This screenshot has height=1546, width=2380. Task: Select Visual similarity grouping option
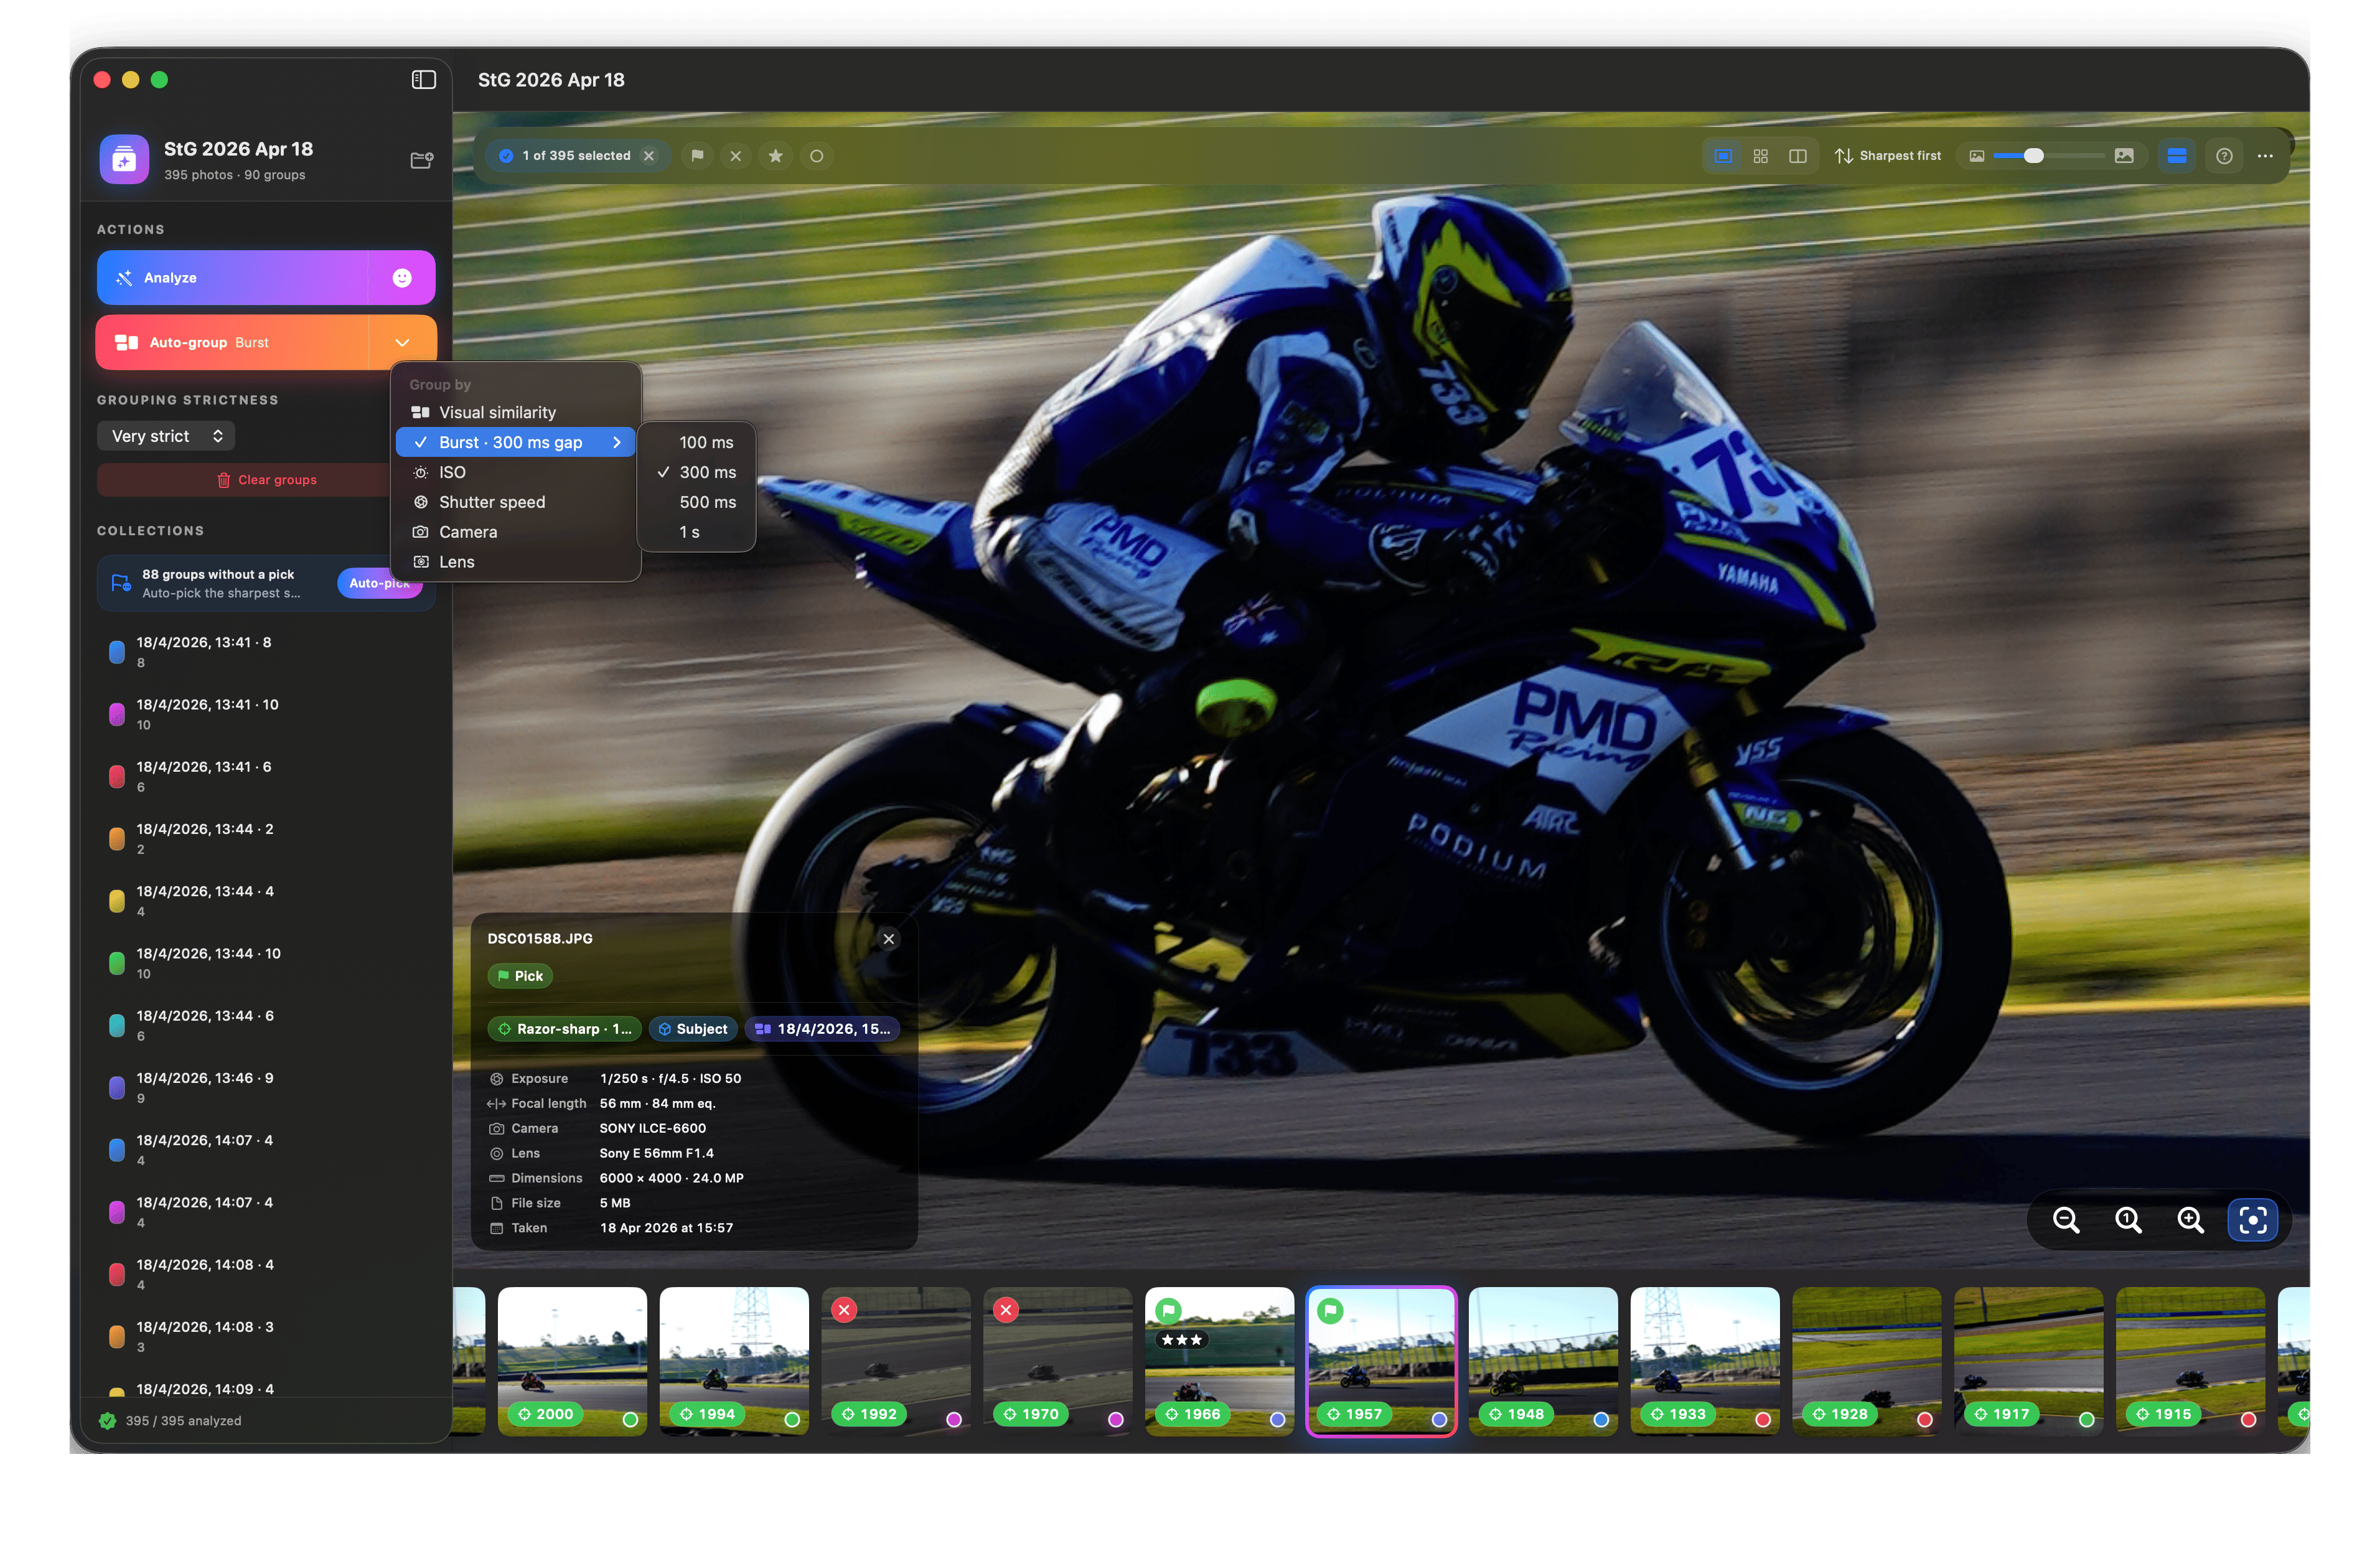(497, 412)
